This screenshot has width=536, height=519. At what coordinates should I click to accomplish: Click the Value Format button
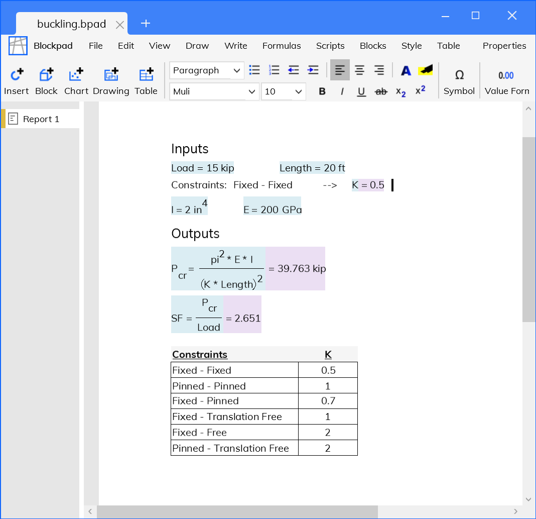[506, 75]
